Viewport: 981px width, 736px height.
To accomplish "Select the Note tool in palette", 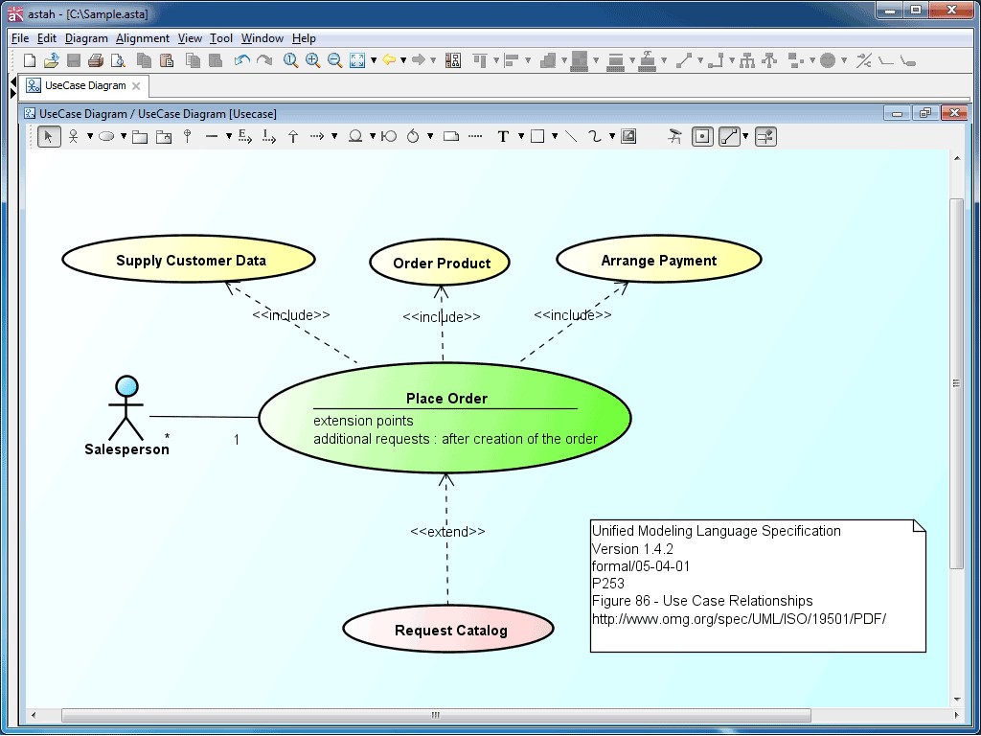I will [451, 137].
